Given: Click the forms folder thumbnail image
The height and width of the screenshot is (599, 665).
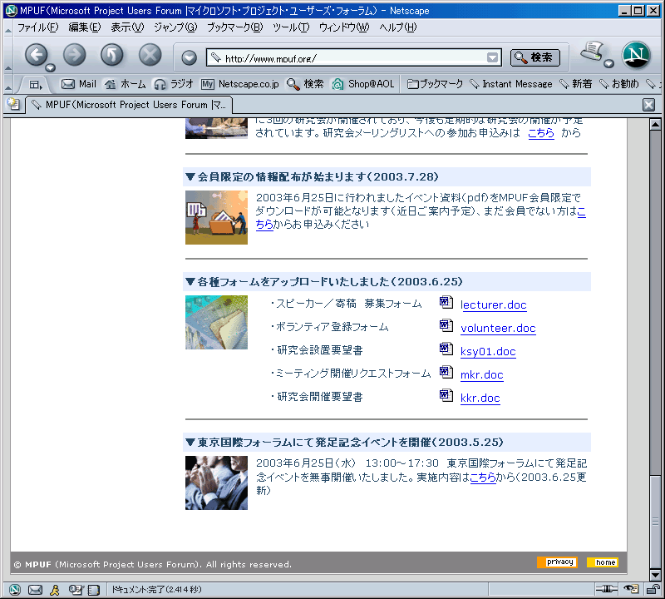Looking at the screenshot, I should [x=216, y=322].
